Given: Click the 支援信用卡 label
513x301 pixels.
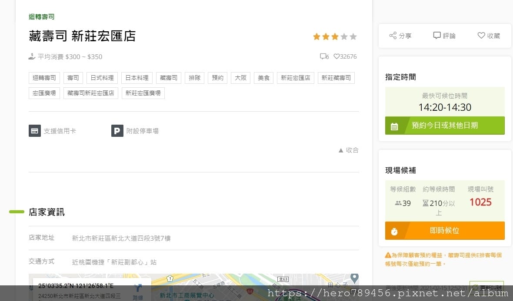Looking at the screenshot, I should pyautogui.click(x=60, y=131).
